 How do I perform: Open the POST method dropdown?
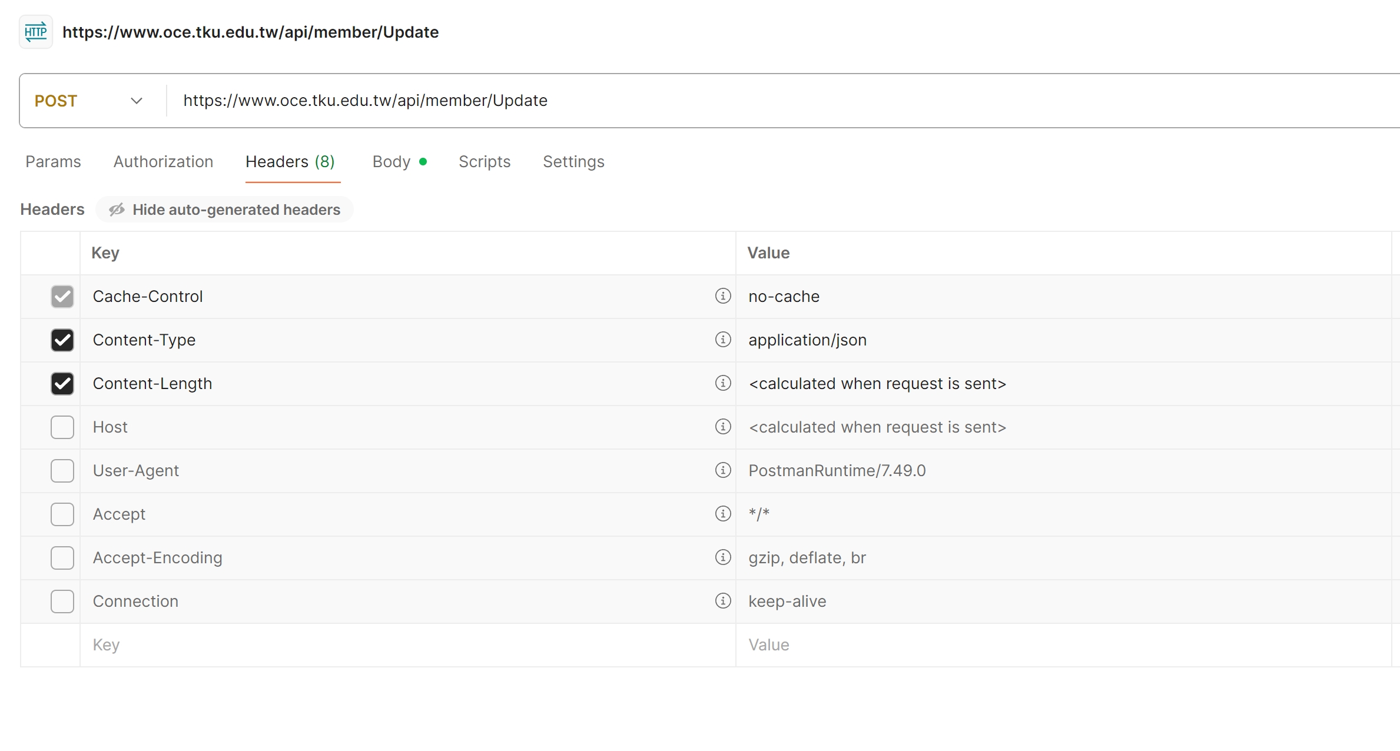[x=89, y=101]
